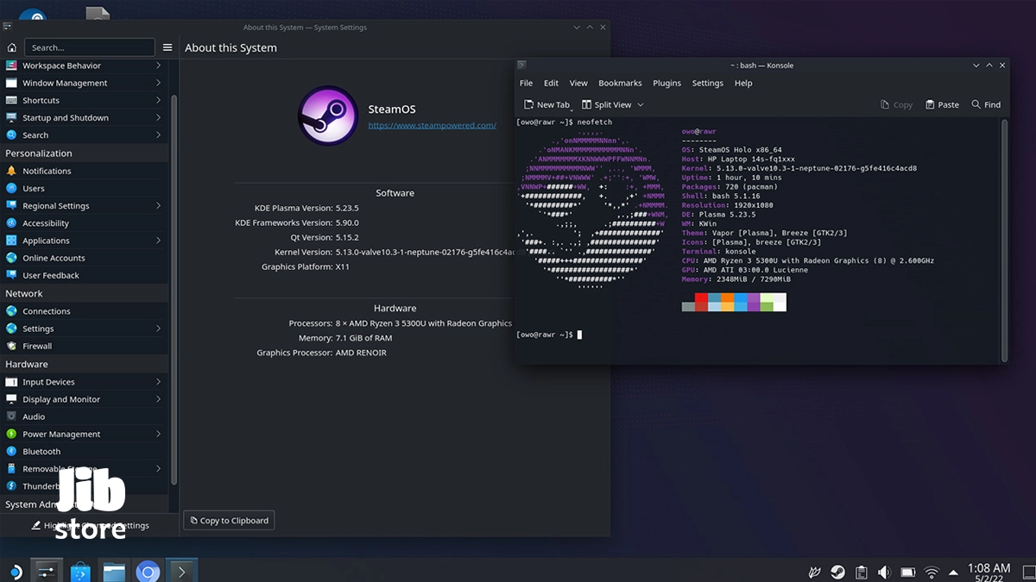Screen dimensions: 1036x582
Task: Open Notifications settings in the sidebar
Action: click(47, 171)
